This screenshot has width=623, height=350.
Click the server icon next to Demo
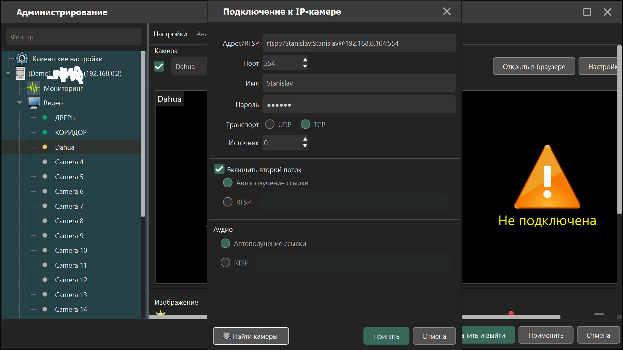click(20, 74)
